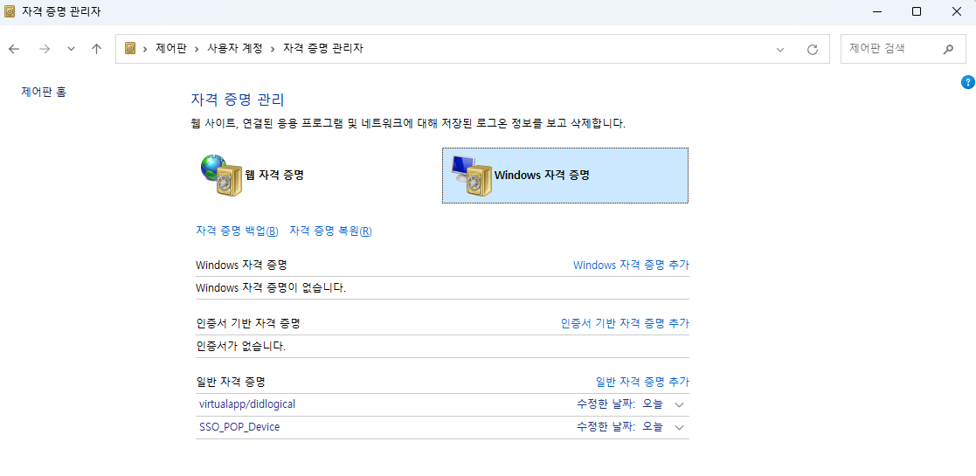This screenshot has height=476, width=976.
Task: Click the forward navigation arrow
Action: [45, 49]
